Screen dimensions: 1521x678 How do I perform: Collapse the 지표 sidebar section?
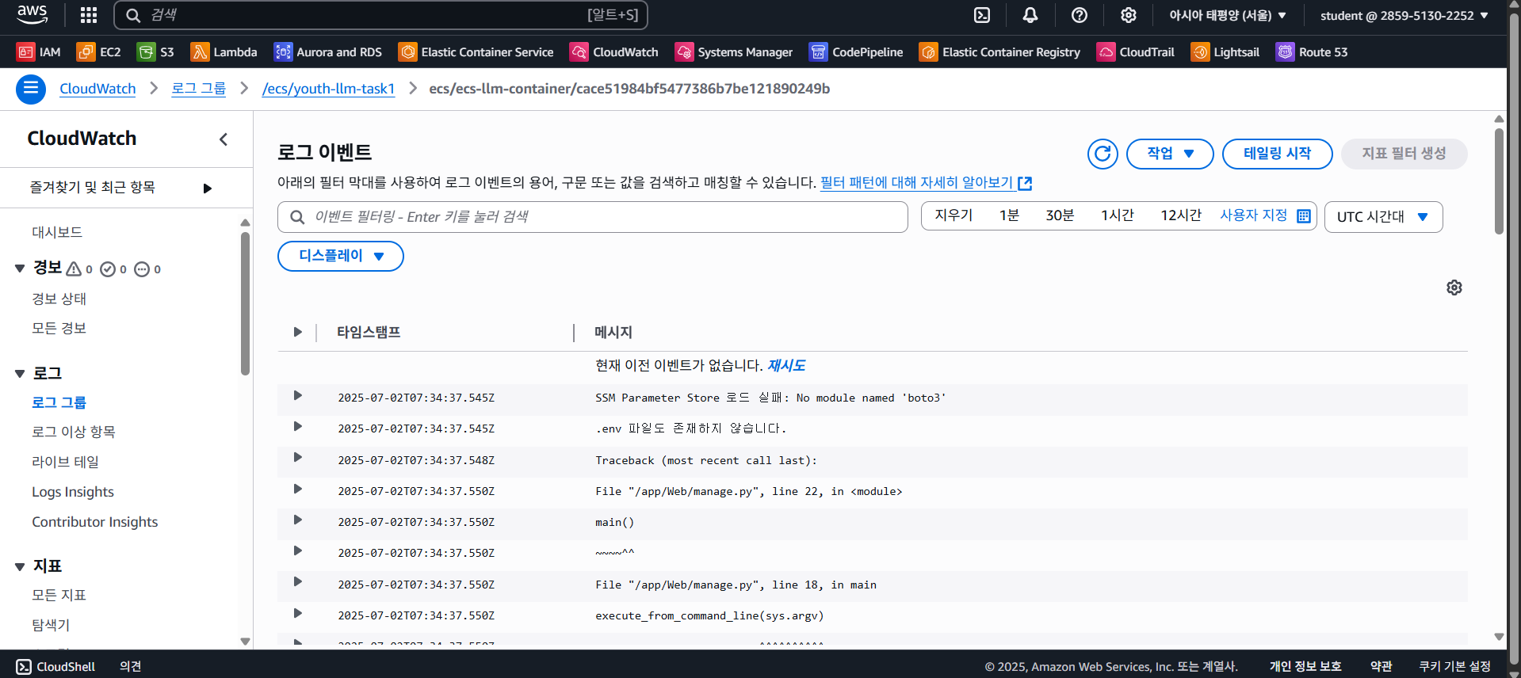click(x=20, y=566)
